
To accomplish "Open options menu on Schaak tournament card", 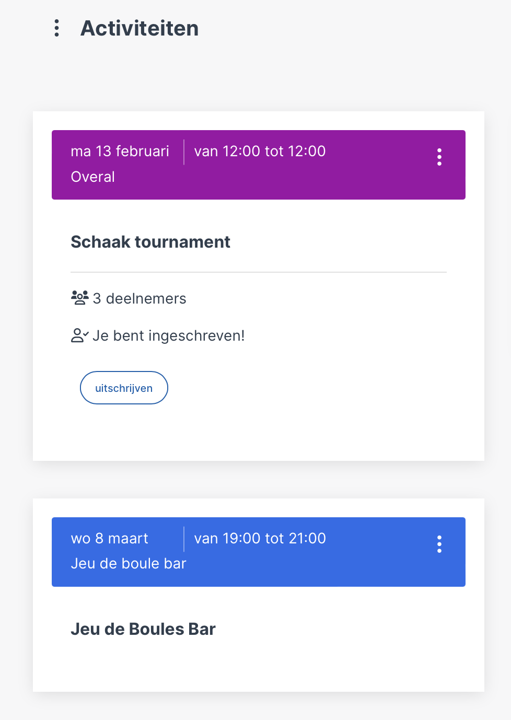I will [439, 157].
